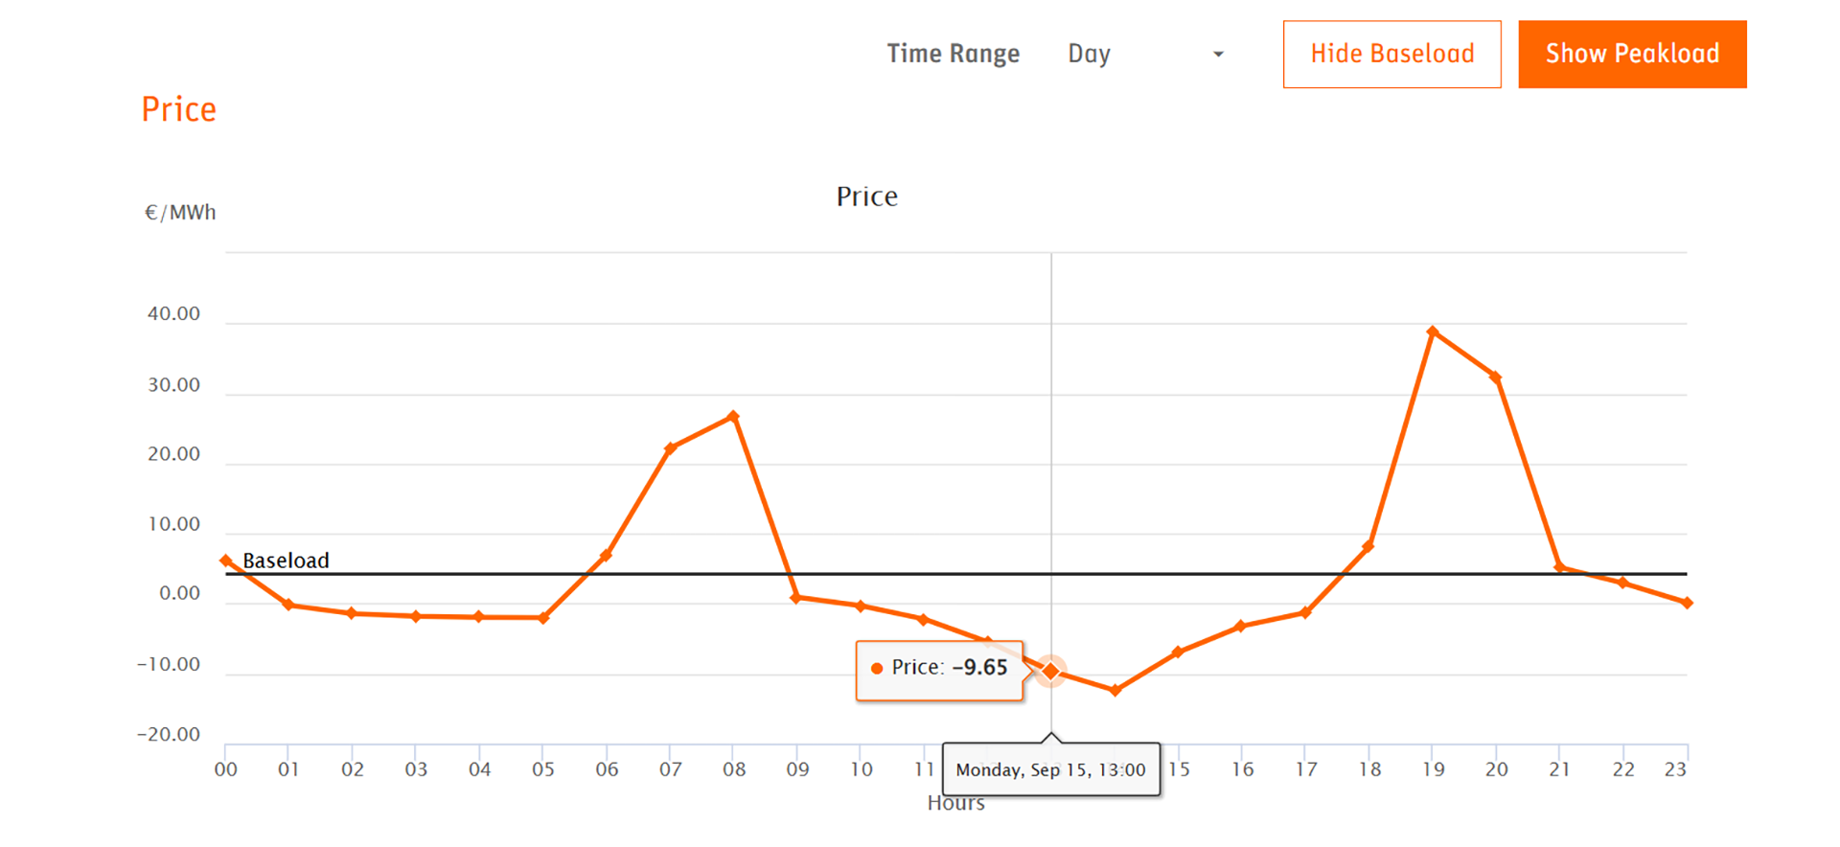Click the Hide Baseload button
The width and height of the screenshot is (1840, 847).
(1391, 55)
